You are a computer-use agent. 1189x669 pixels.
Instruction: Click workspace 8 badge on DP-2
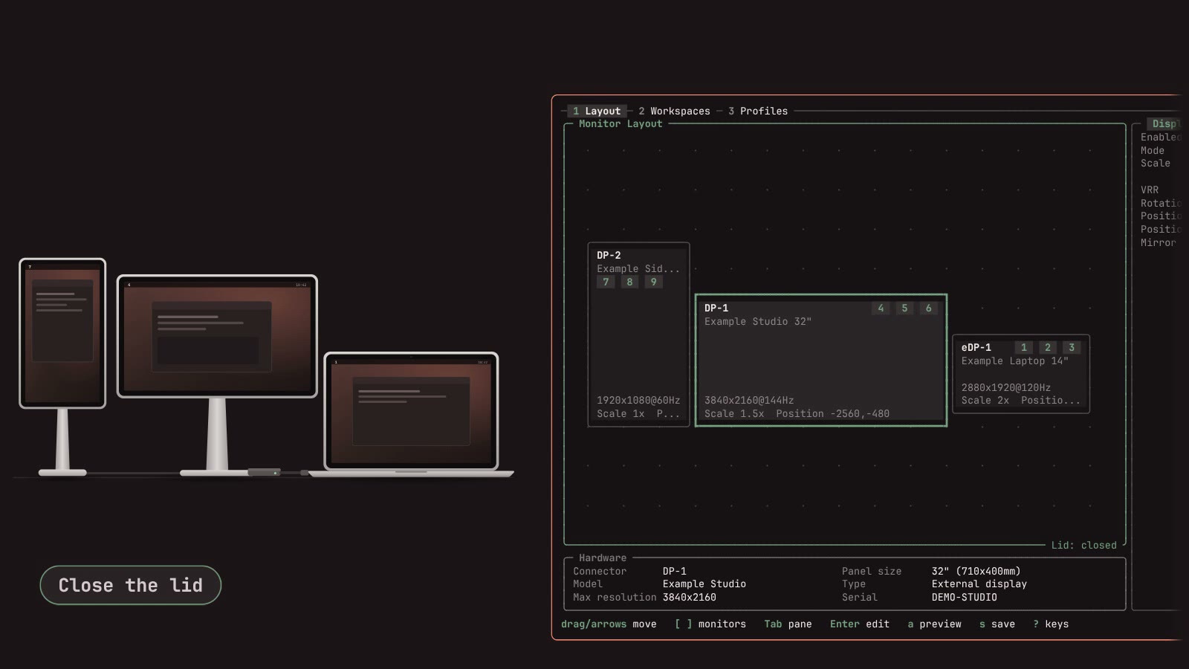click(629, 282)
